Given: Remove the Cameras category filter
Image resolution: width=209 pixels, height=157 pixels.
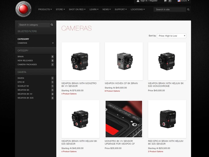Looking at the screenshot, I should coord(53,43).
